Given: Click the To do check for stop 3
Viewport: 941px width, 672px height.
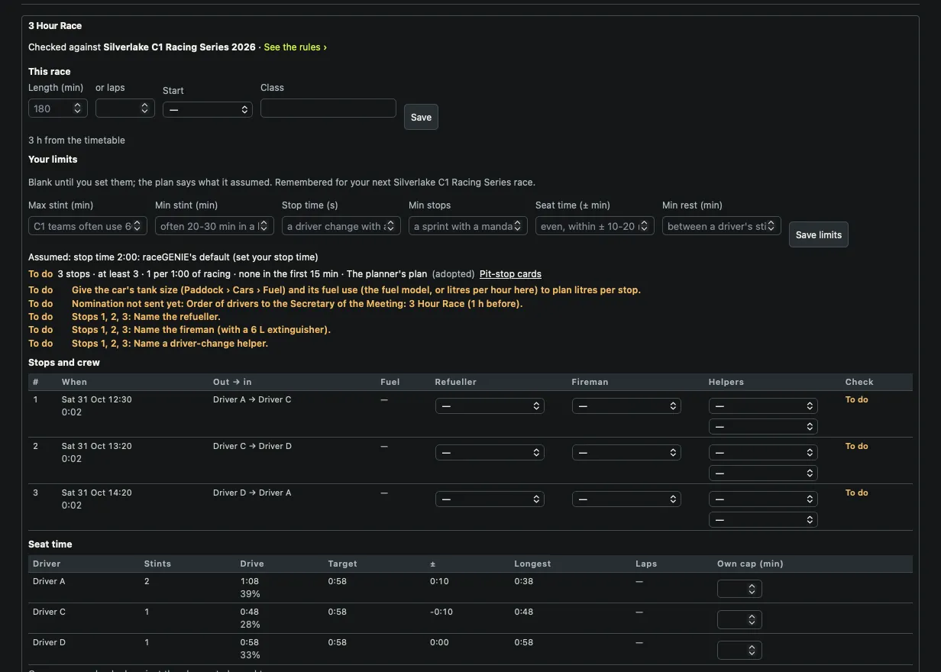Looking at the screenshot, I should pos(856,493).
